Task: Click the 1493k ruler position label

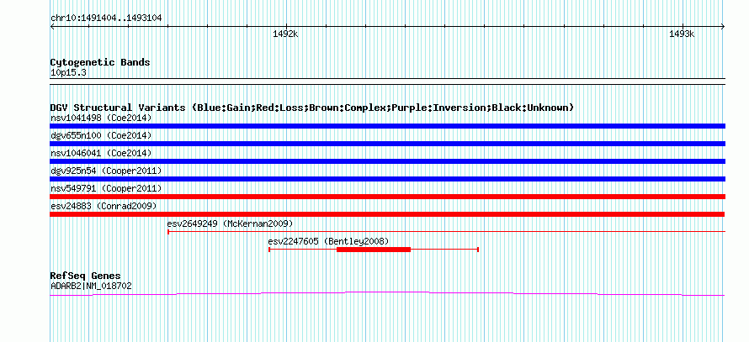Action: pos(682,34)
